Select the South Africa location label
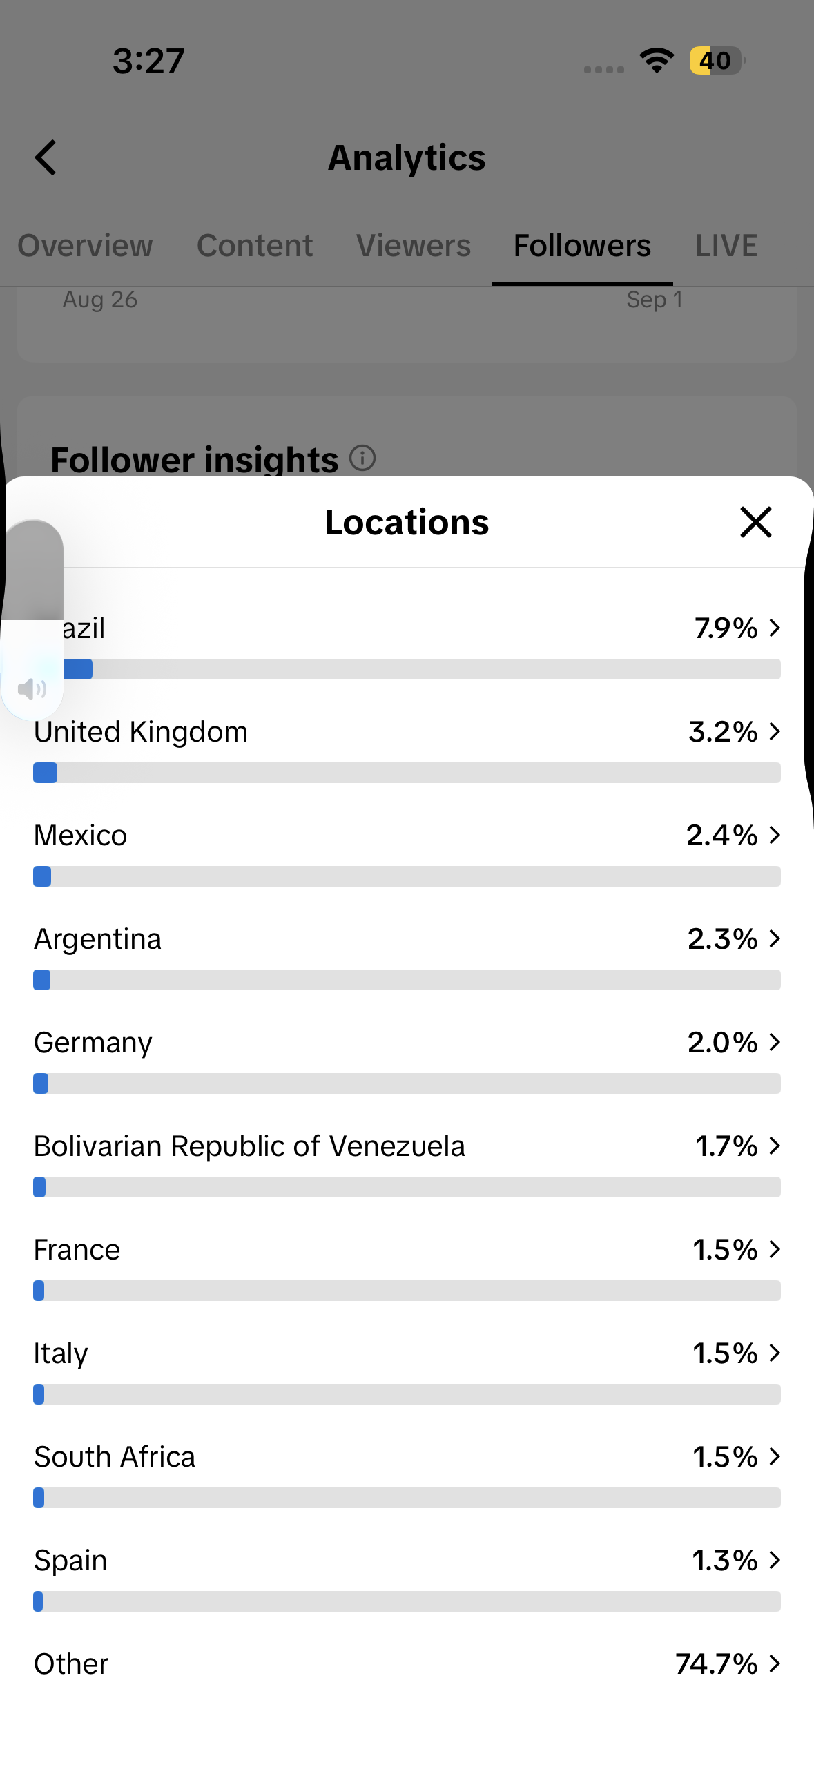The image size is (814, 1765). click(x=115, y=1456)
